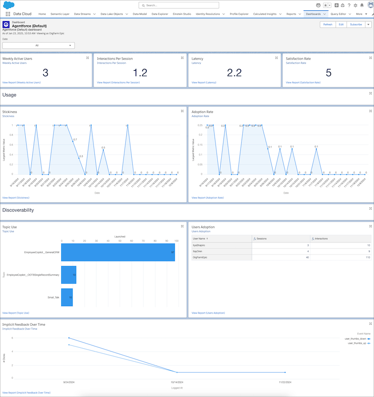The image size is (374, 397).
Task: Open the Global Actions plus icon
Action: click(x=337, y=5)
